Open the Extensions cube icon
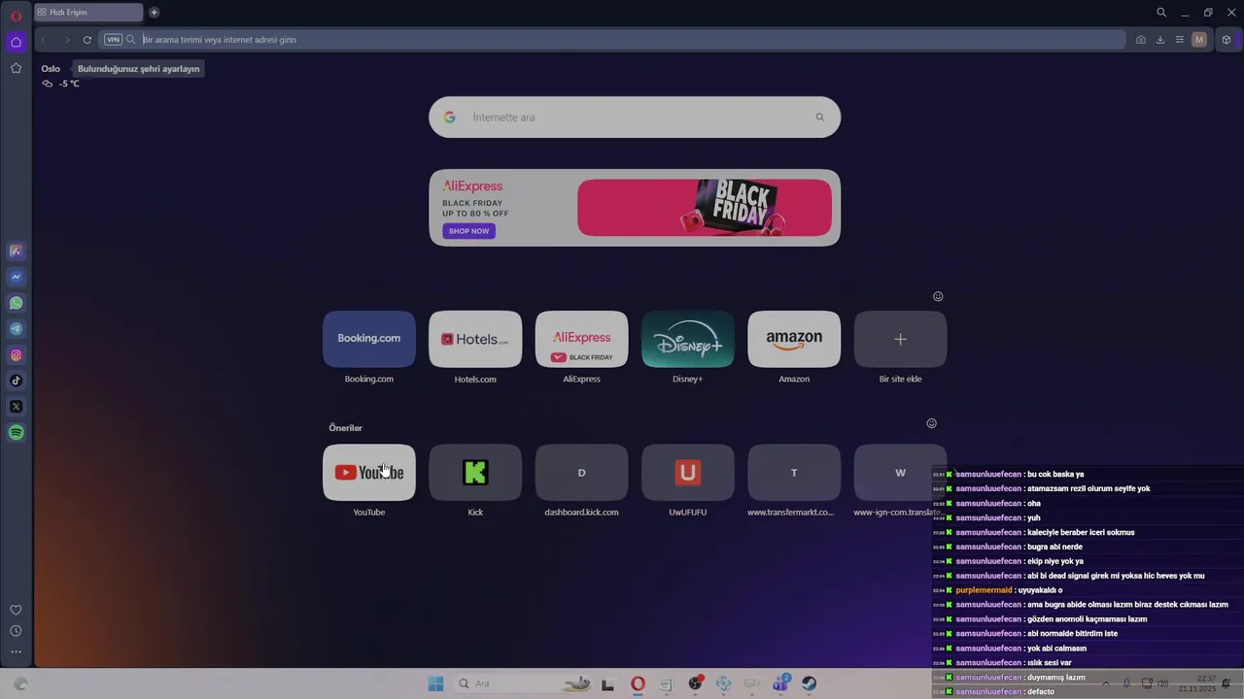 click(x=1227, y=40)
